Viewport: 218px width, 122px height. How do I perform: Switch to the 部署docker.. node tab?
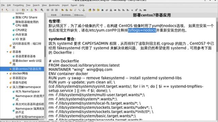click(x=79, y=15)
